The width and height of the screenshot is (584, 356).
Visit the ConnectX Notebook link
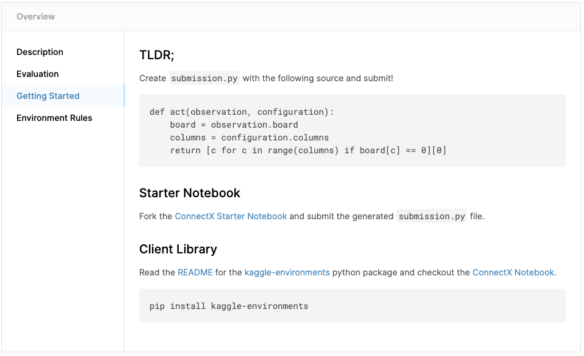coord(513,272)
